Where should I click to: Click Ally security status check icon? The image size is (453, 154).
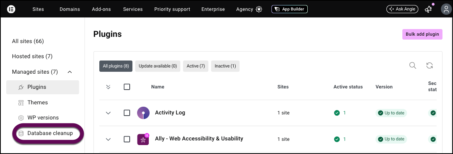click(x=433, y=139)
